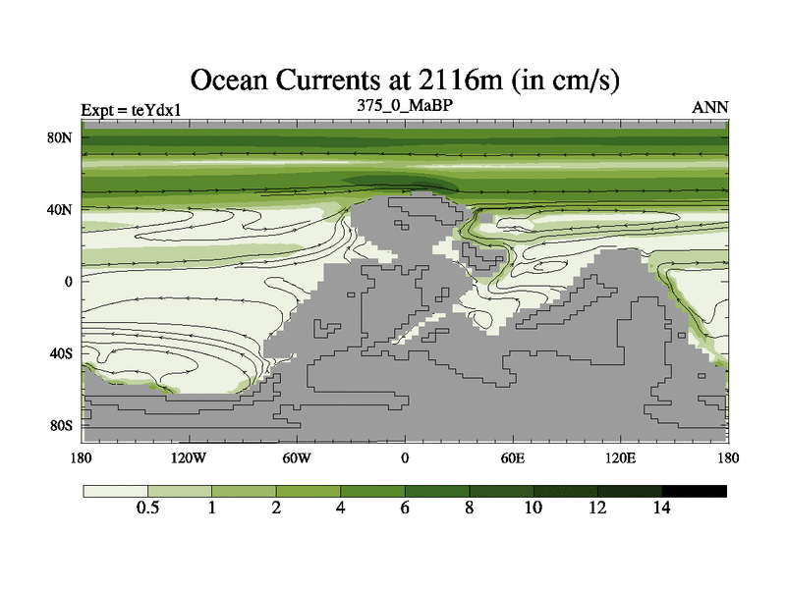Select the 40S latitude tick label
This screenshot has height=589, width=786.
click(x=61, y=353)
